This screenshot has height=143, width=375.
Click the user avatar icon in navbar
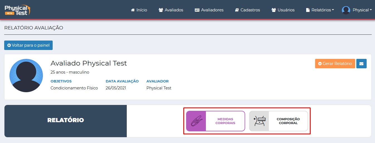click(346, 10)
